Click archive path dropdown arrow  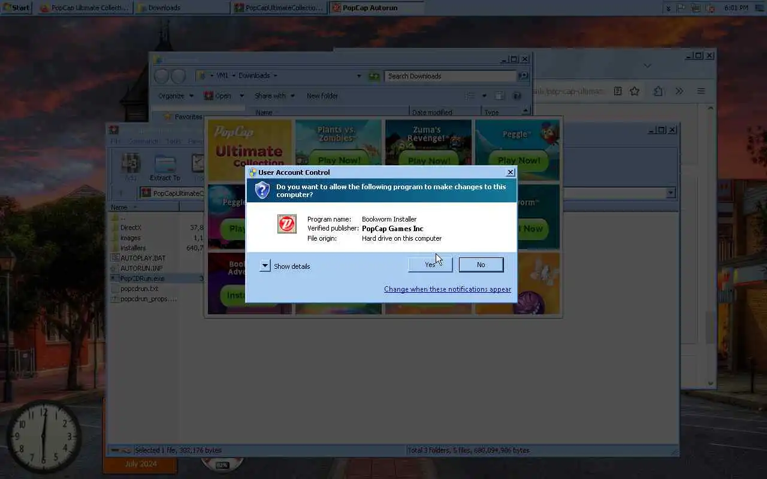click(671, 193)
